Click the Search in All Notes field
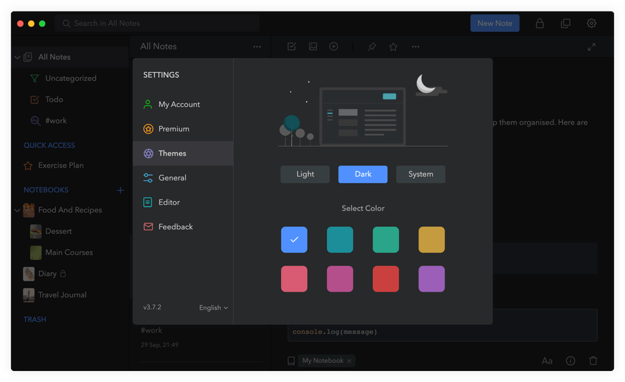625x382 pixels. click(156, 23)
